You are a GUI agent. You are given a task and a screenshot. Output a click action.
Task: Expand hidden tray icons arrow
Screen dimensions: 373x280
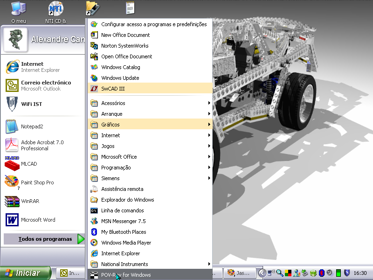click(x=262, y=273)
